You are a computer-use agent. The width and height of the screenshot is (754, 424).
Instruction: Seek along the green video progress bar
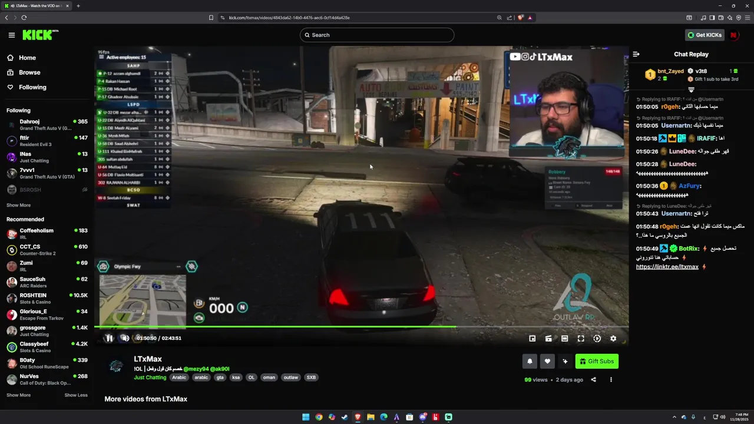[x=361, y=327]
